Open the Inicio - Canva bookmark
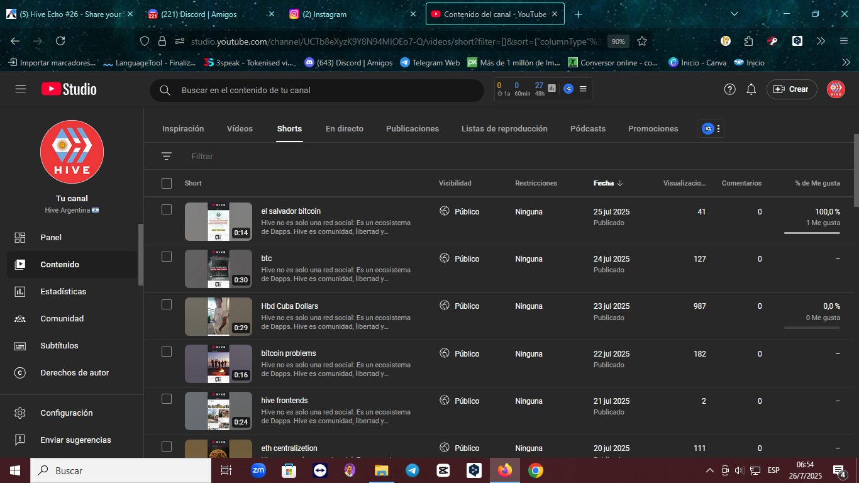859x483 pixels. (697, 62)
